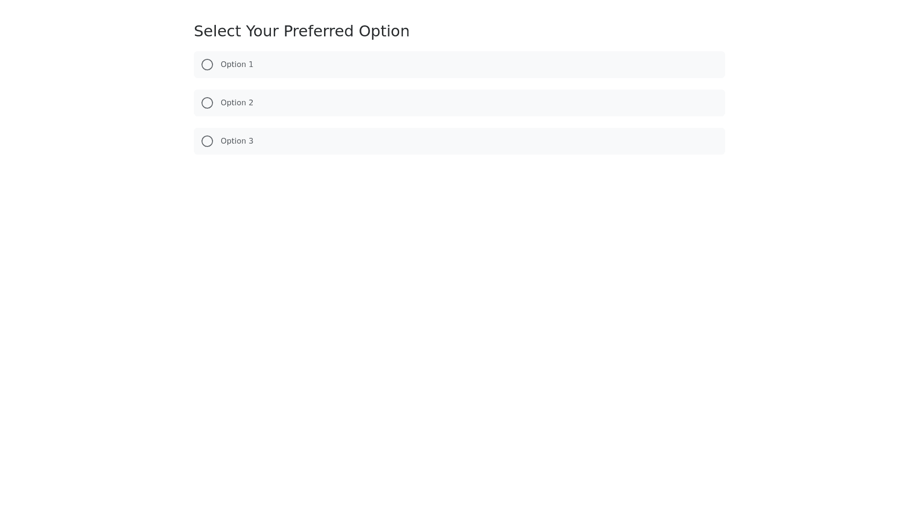919x517 pixels.
Task: Enable the radio next to Option 2
Action: (x=207, y=103)
